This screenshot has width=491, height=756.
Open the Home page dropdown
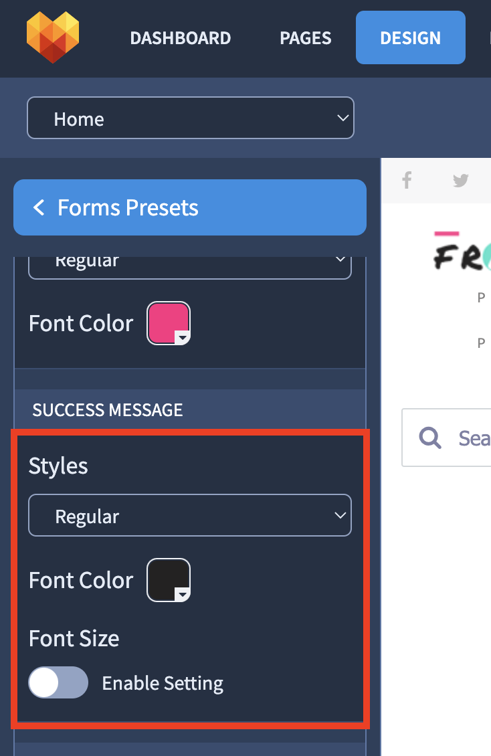tap(191, 118)
